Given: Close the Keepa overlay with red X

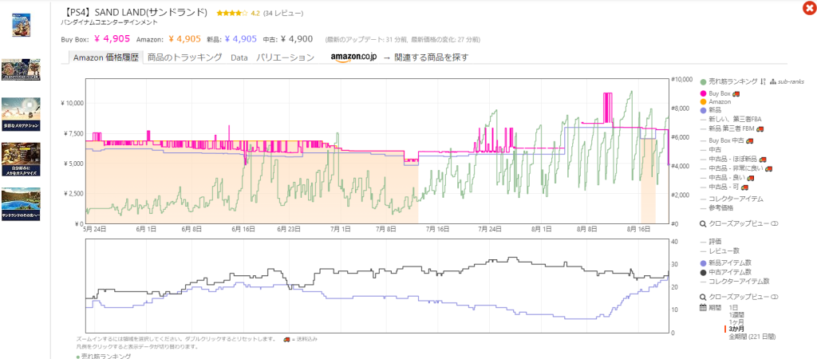Looking at the screenshot, I should tap(808, 8).
